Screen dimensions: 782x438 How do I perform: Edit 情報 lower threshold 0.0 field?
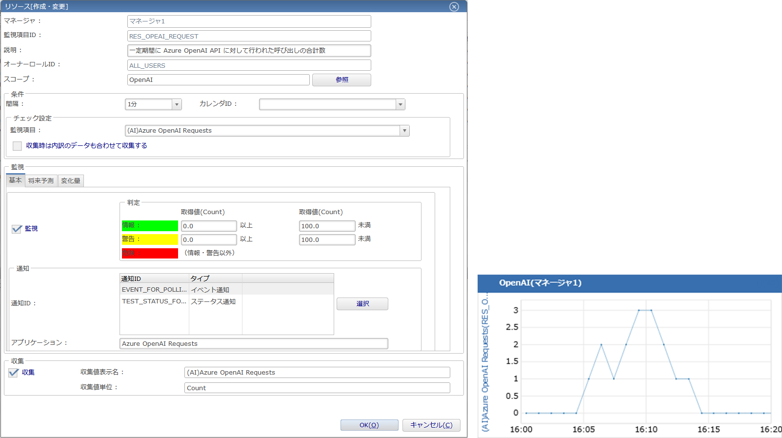click(x=209, y=226)
